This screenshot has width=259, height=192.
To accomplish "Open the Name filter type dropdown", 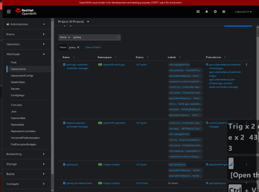I will tap(65, 37).
